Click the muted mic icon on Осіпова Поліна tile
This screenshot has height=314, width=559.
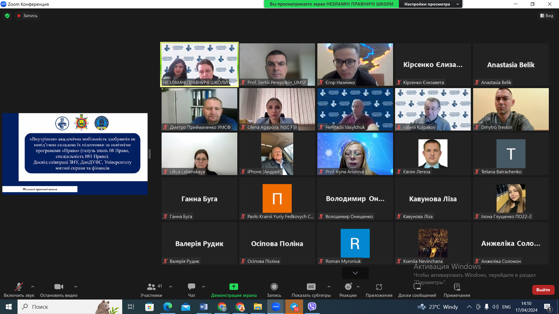(244, 261)
